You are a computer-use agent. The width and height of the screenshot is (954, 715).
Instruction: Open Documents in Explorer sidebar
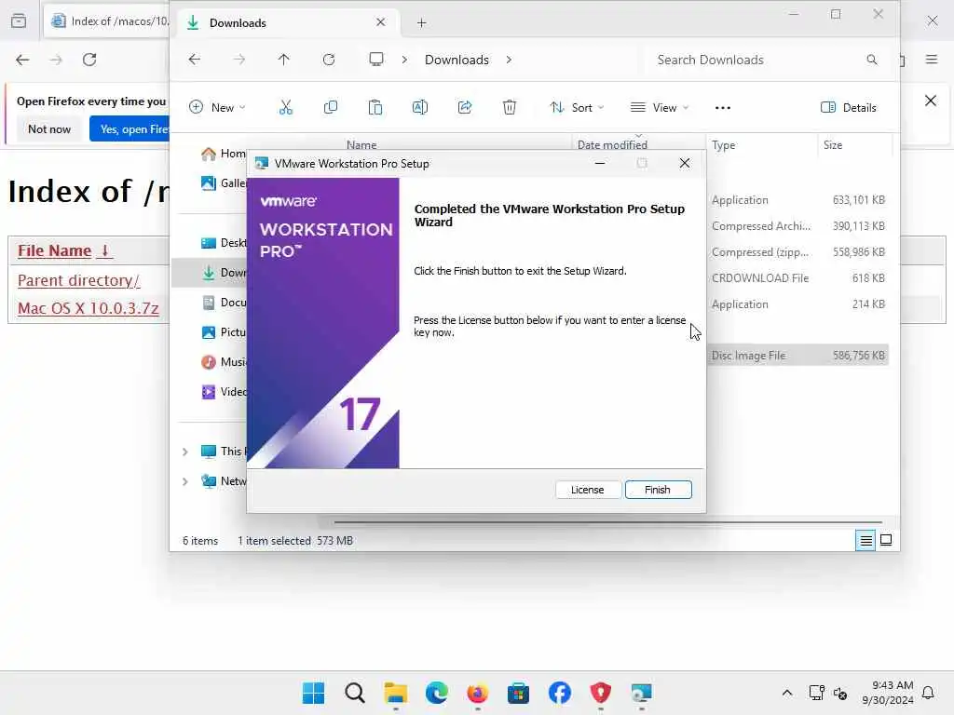224,303
